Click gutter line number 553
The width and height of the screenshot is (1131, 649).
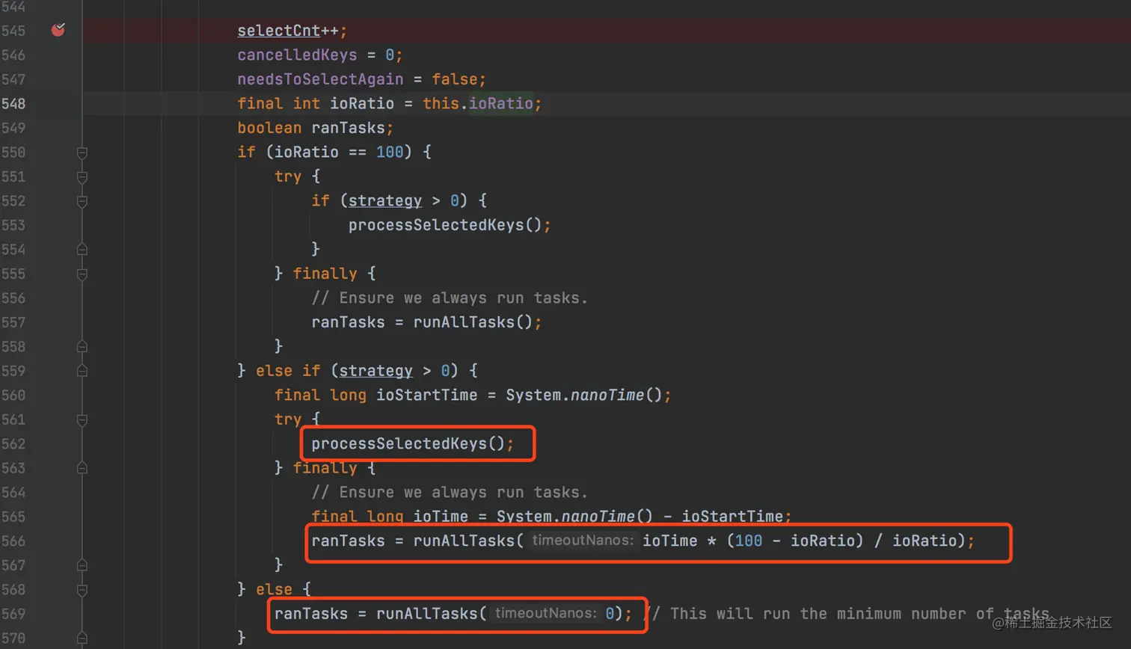tap(13, 225)
